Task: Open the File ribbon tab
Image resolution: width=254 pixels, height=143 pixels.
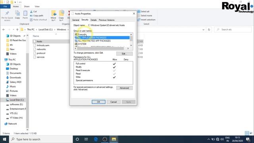Action: 5,6
